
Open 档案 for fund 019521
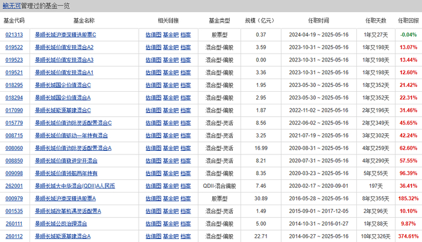[186, 72]
